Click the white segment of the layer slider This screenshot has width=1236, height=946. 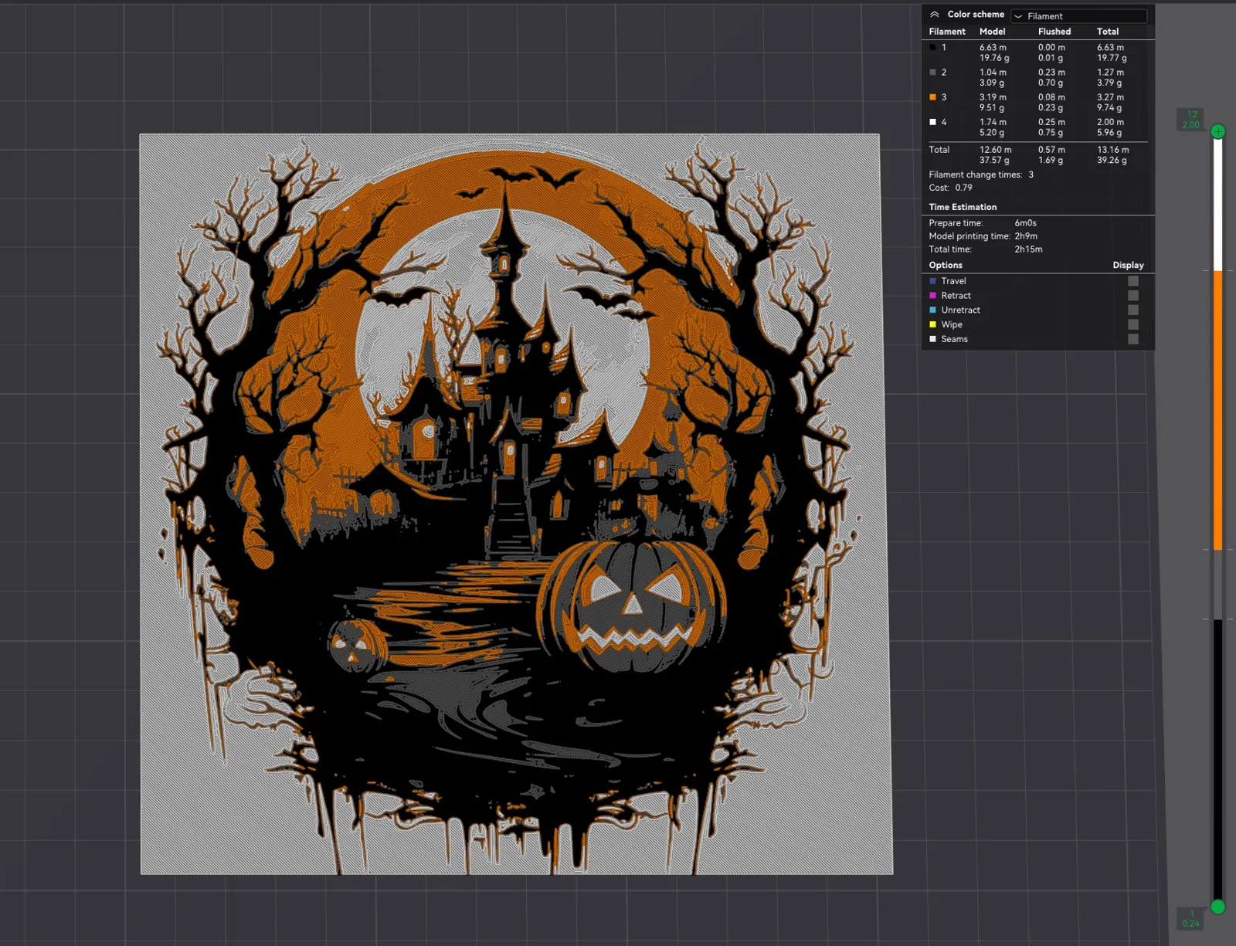click(x=1218, y=205)
